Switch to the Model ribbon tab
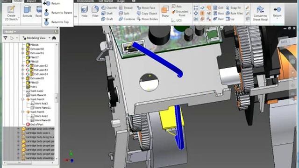Screen dimensions: 299x168 tap(18, 1)
